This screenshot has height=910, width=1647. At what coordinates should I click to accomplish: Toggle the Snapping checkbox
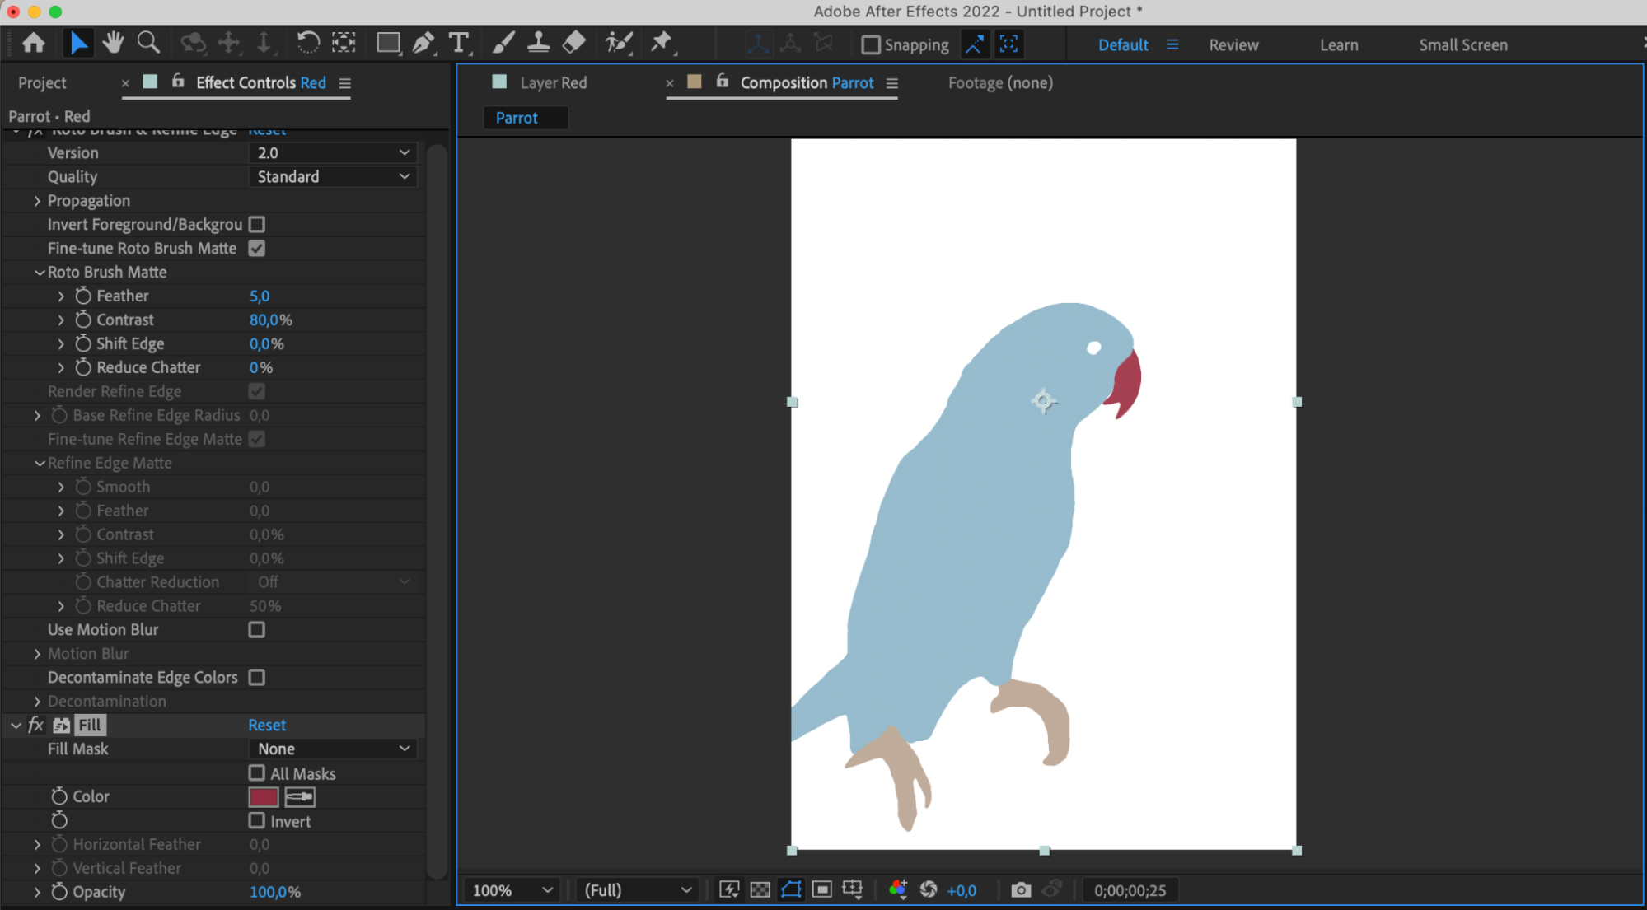(x=871, y=44)
